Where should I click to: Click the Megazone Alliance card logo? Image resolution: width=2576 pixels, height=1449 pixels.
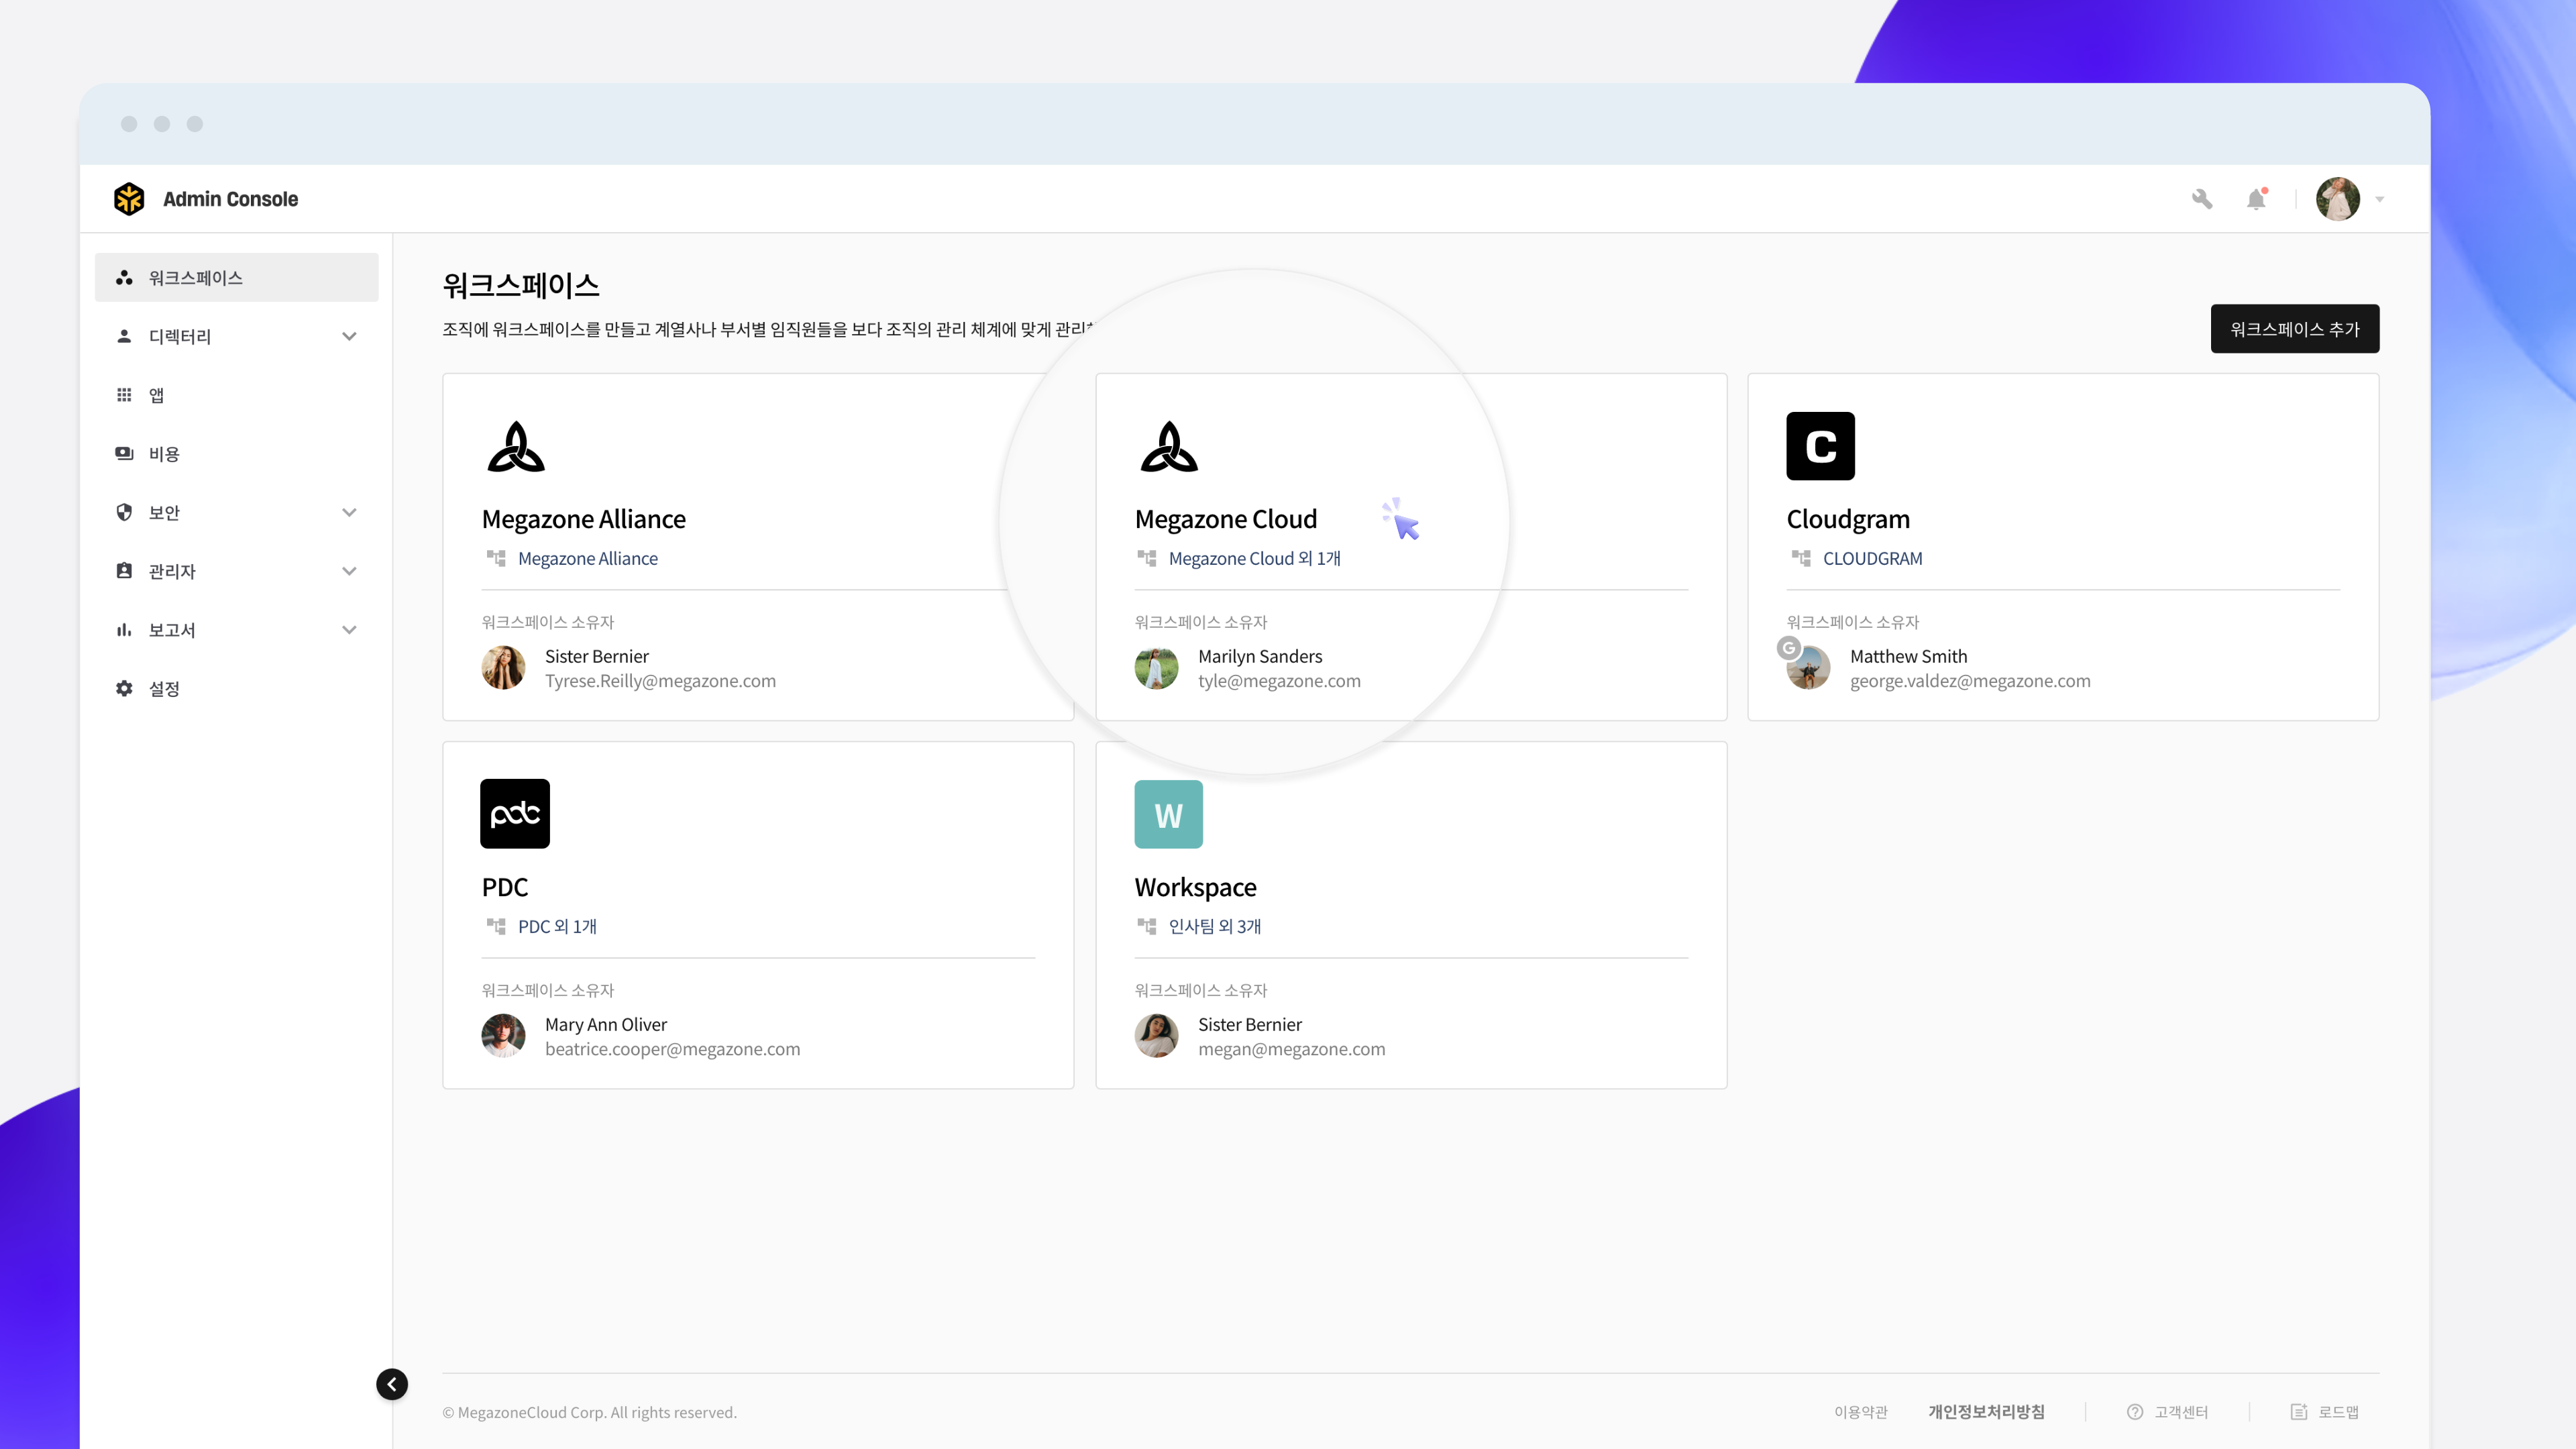pos(516,446)
